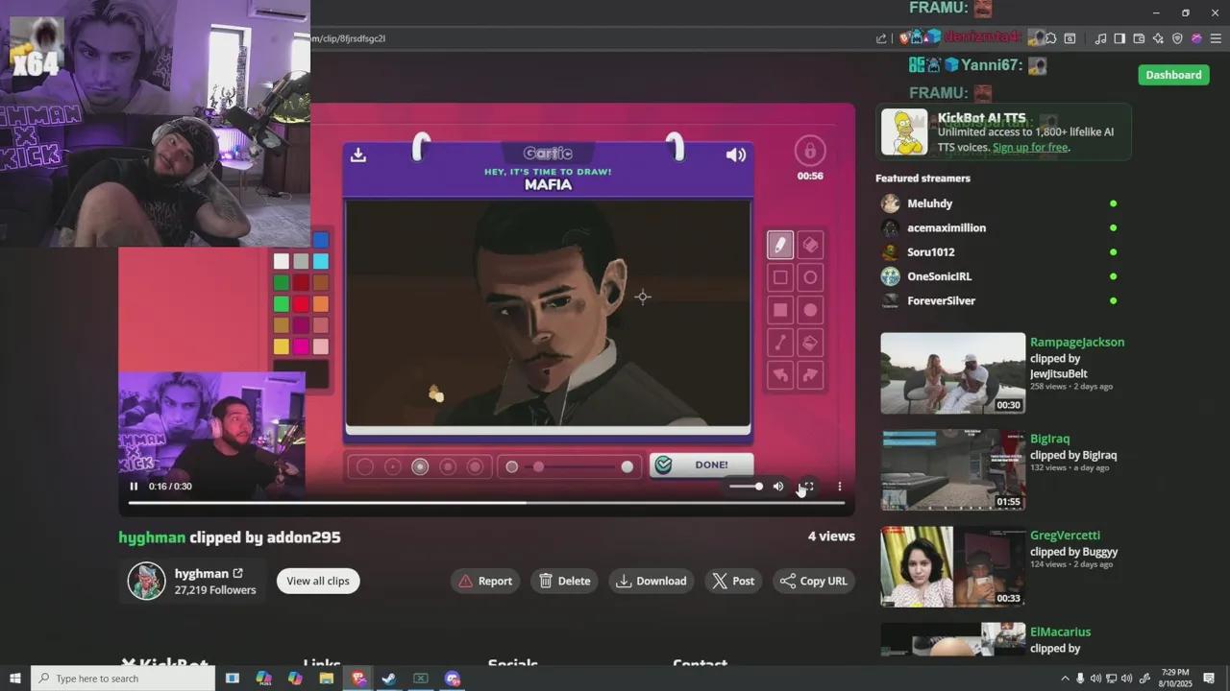Open the media music note icon
The width and height of the screenshot is (1230, 691).
(x=1100, y=38)
